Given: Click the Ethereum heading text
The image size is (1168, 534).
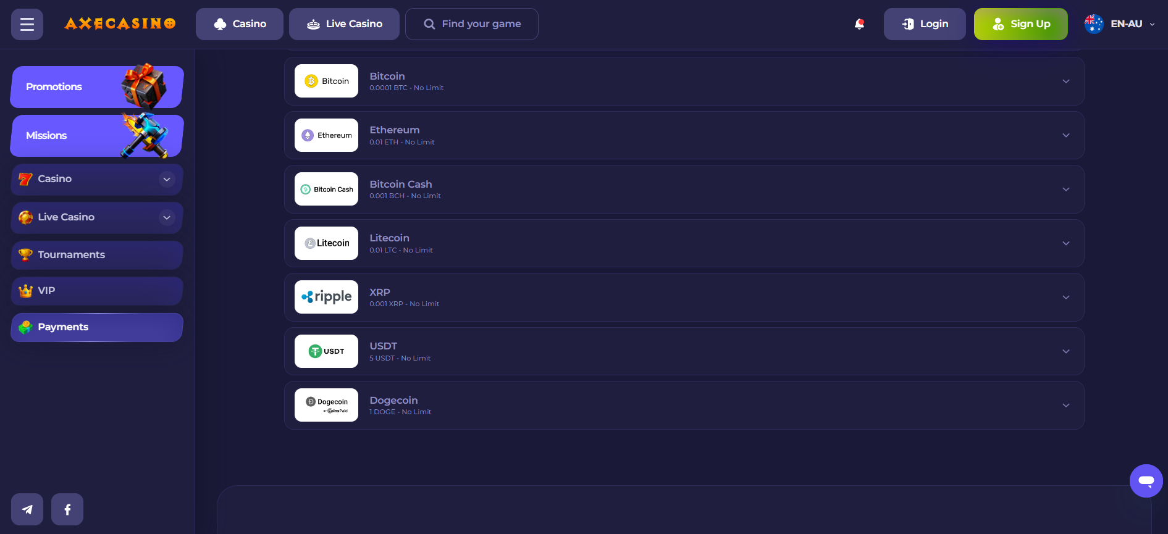Looking at the screenshot, I should (395, 130).
